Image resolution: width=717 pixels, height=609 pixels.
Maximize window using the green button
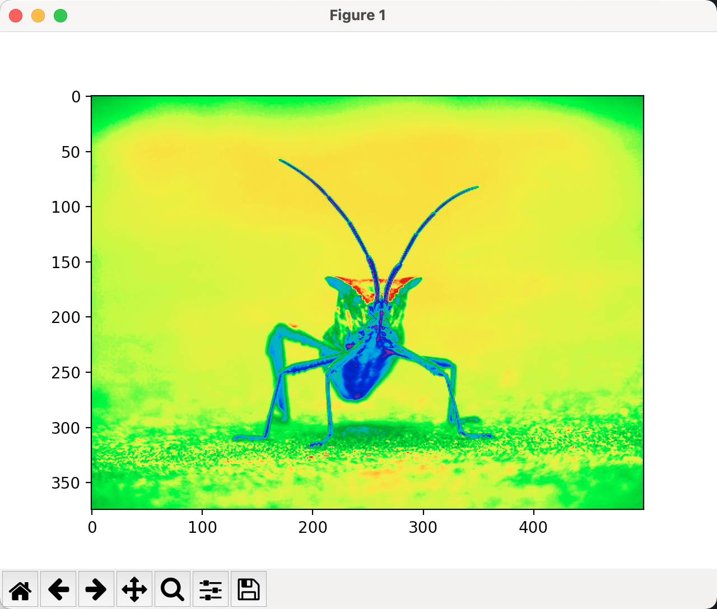click(x=60, y=16)
